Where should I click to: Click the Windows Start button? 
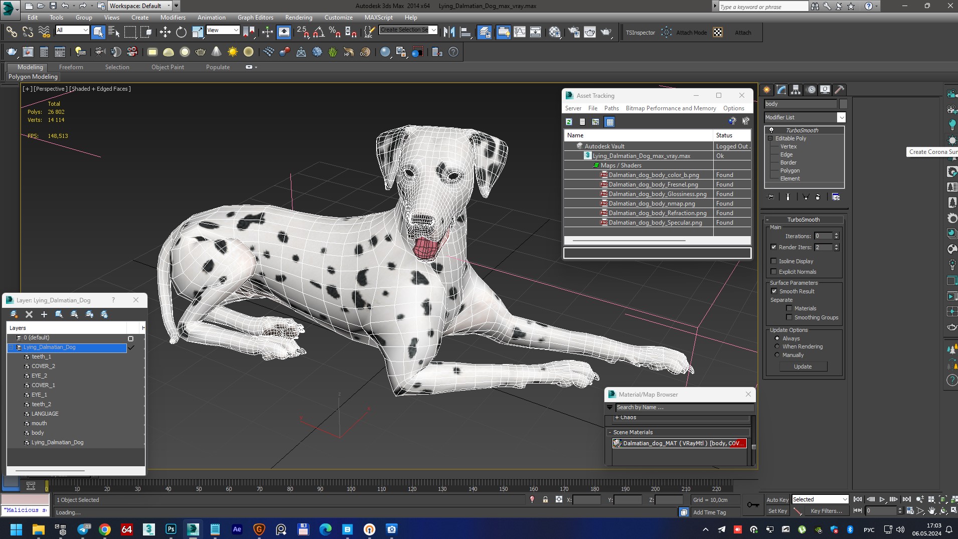coord(16,529)
